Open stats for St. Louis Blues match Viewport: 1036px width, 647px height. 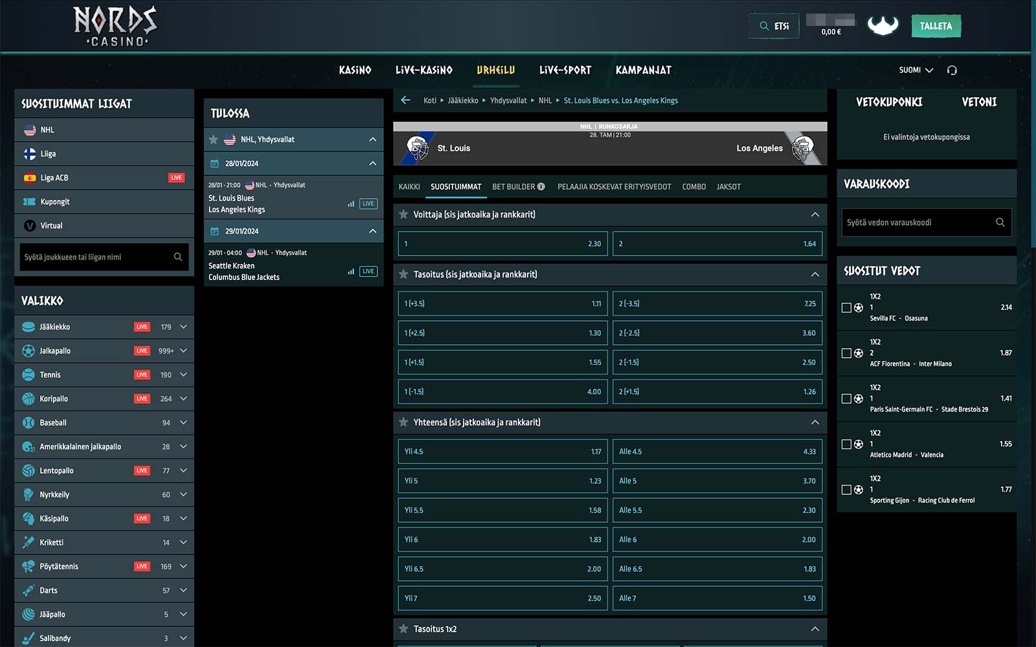click(x=351, y=204)
